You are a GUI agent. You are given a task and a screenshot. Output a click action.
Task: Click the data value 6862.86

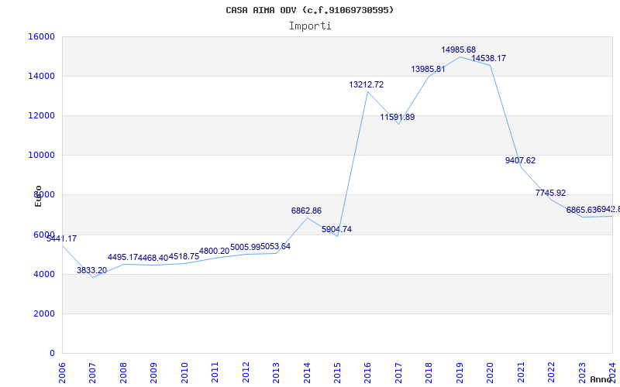coord(306,211)
